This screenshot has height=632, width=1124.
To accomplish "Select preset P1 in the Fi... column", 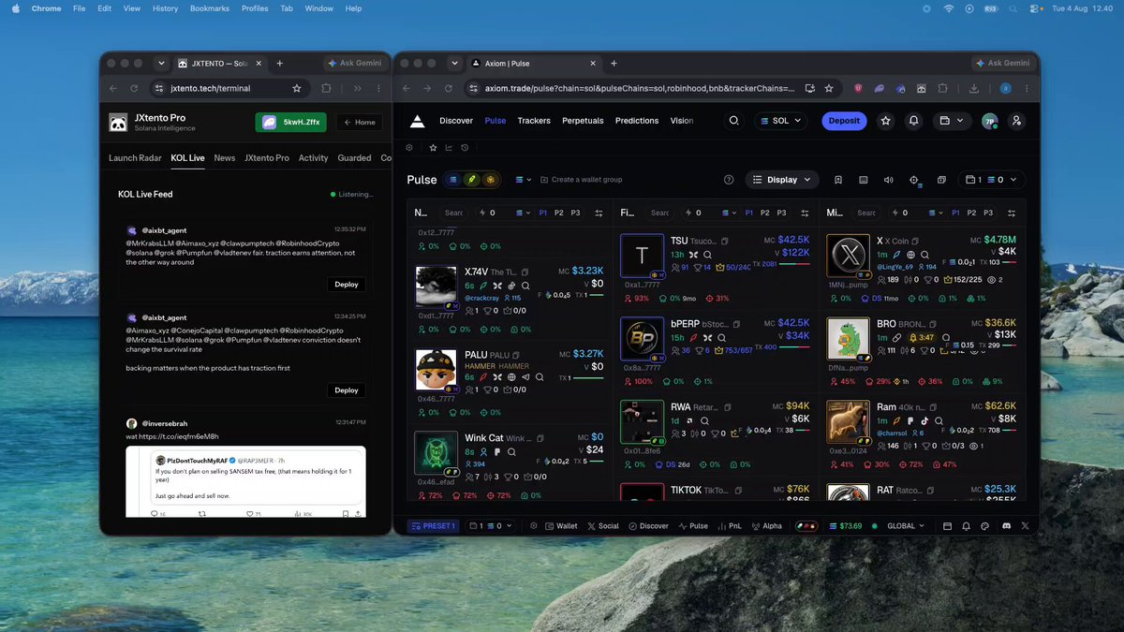I will [749, 213].
